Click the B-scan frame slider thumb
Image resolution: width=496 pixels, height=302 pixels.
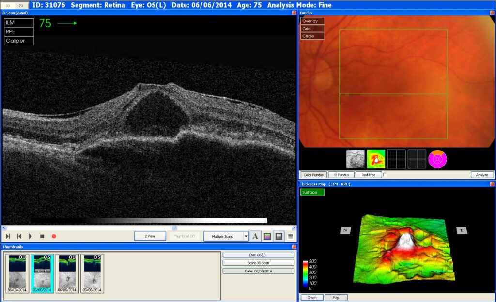[x=174, y=228]
